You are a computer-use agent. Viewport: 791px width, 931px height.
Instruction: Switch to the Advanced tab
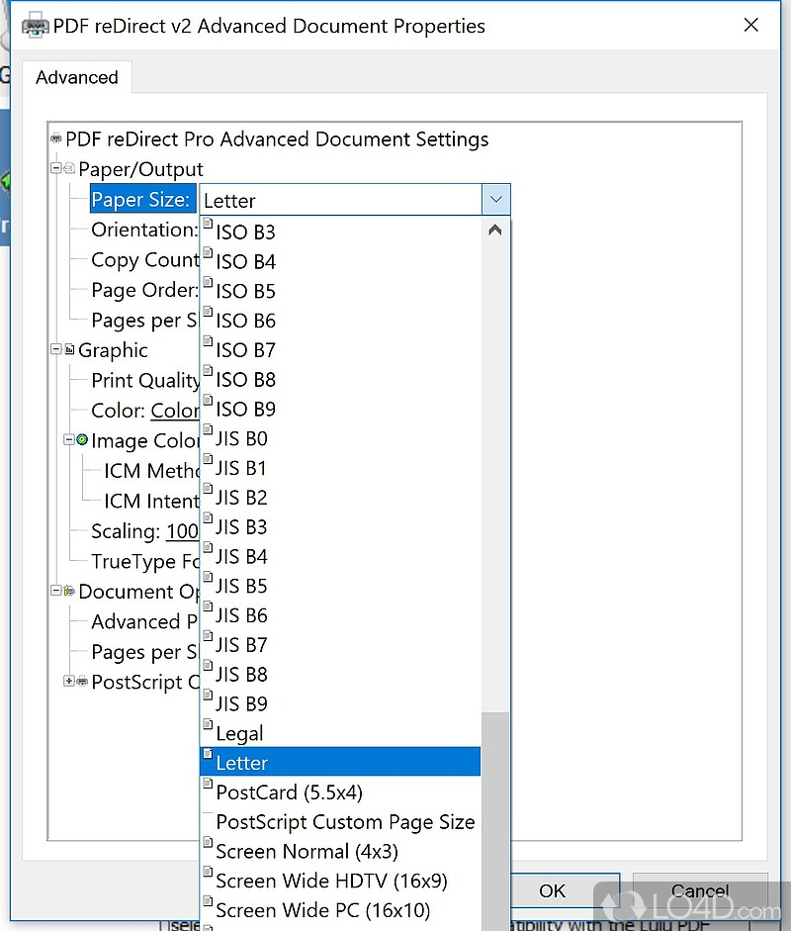pos(77,77)
